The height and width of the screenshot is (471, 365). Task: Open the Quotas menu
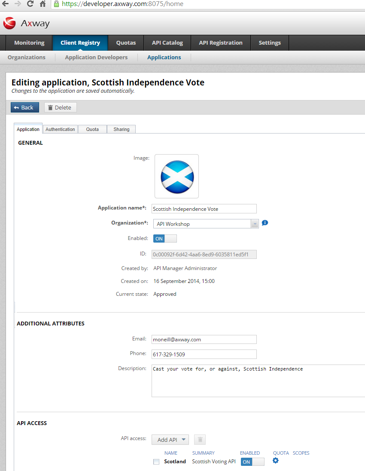coord(126,43)
